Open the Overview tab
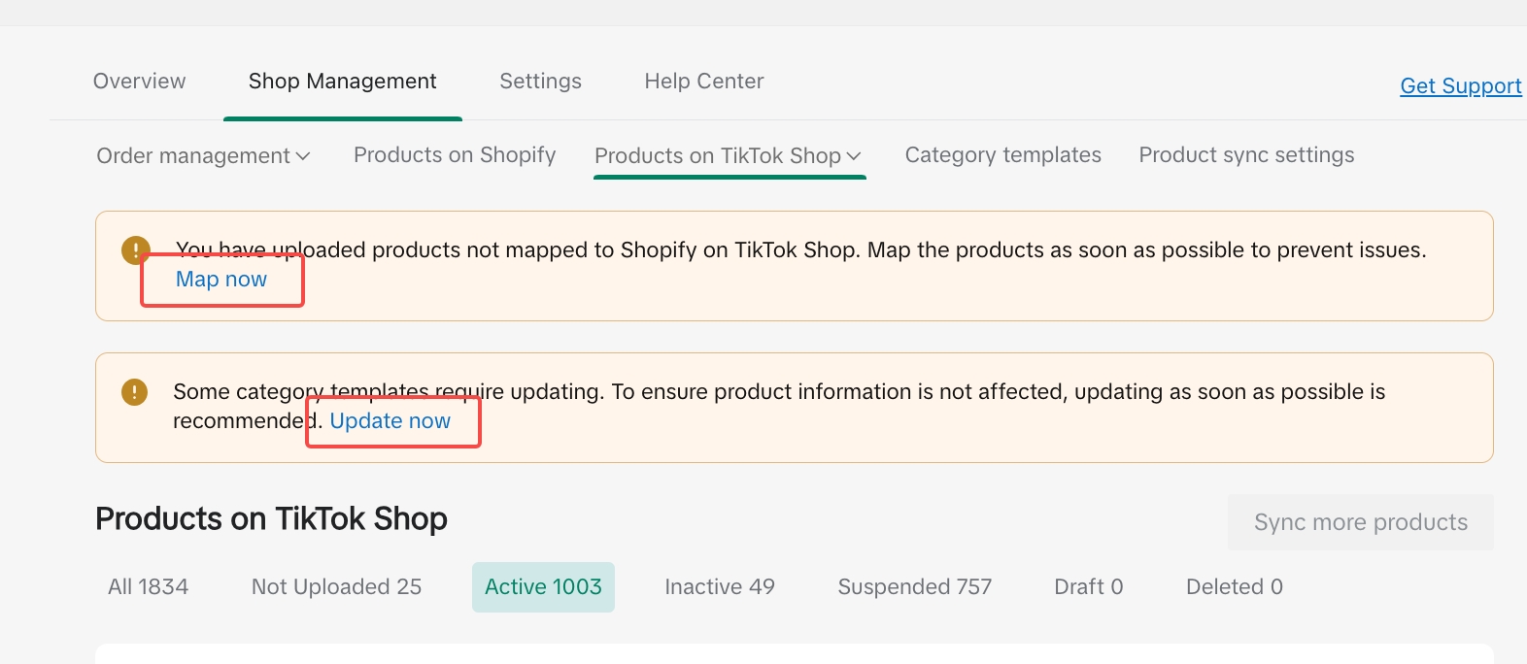 (x=139, y=82)
